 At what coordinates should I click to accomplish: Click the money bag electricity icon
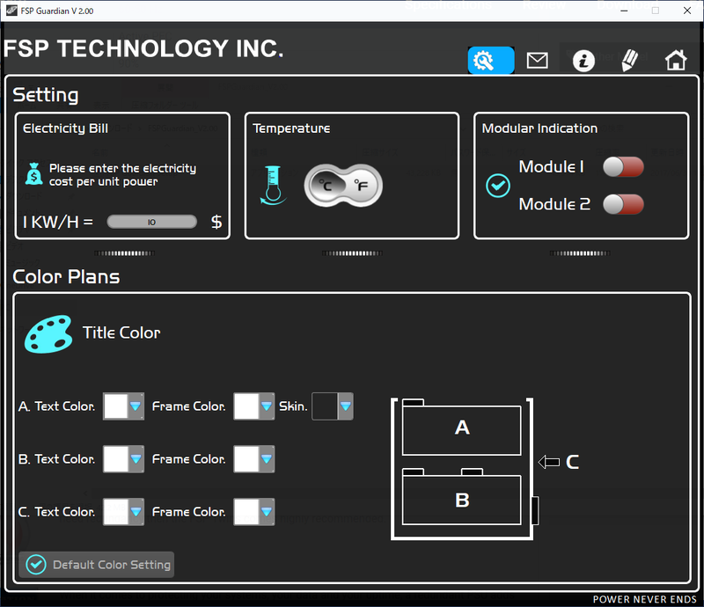(34, 174)
